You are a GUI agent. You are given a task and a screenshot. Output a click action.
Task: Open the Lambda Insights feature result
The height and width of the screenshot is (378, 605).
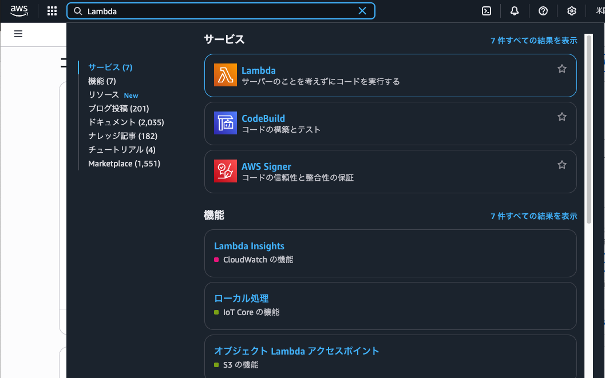[x=249, y=246]
